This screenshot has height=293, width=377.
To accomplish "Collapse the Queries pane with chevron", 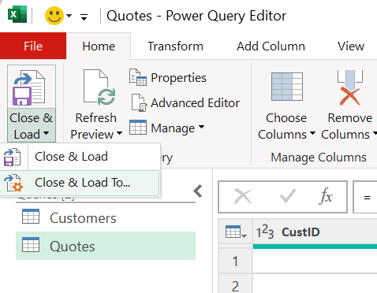I will click(198, 191).
